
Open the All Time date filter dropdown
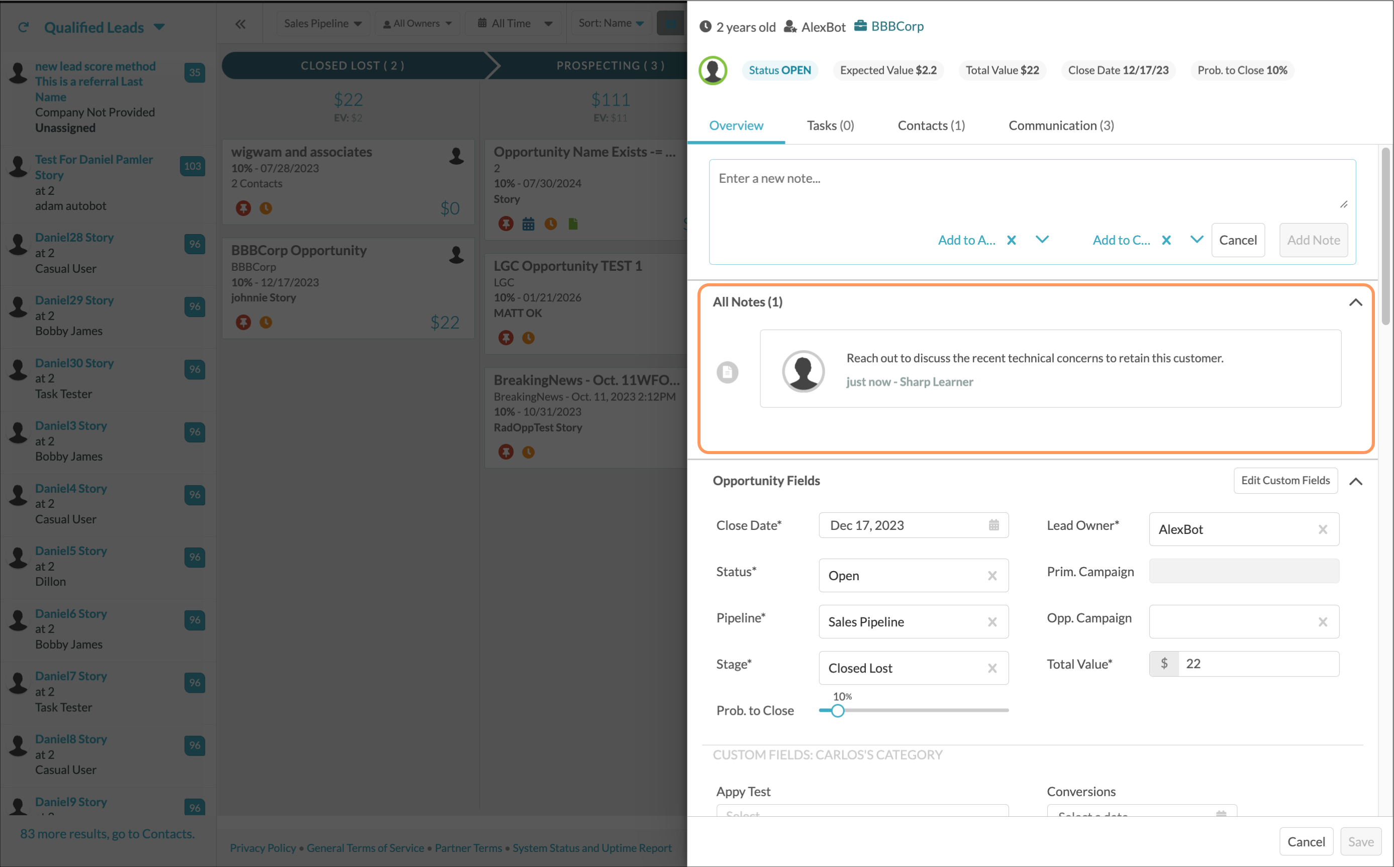point(514,23)
